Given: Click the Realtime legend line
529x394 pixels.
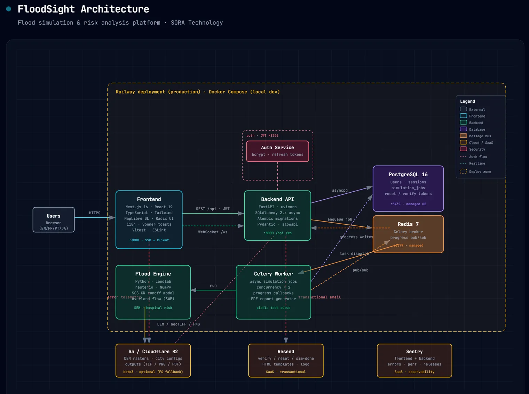Looking at the screenshot, I should 463,163.
